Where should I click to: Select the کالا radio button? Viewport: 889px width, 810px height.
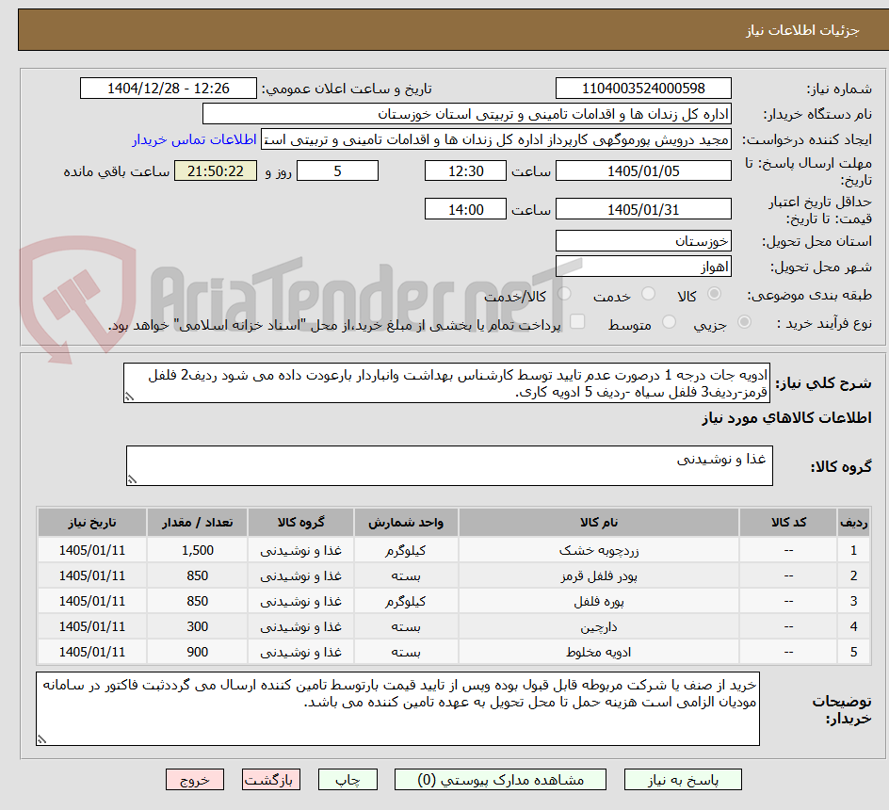[715, 293]
